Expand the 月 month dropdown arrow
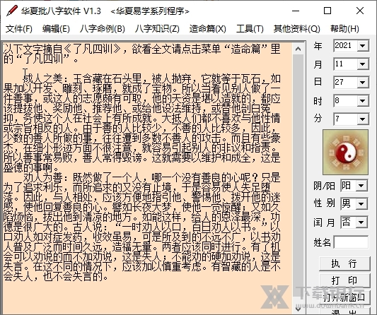The height and width of the screenshot is (315, 377). [x=363, y=64]
